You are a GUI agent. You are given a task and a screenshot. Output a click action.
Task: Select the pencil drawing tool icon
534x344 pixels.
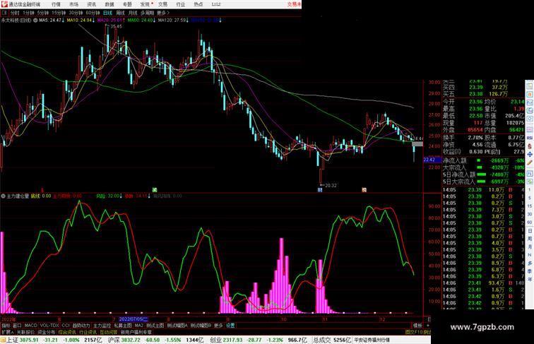(x=530, y=162)
